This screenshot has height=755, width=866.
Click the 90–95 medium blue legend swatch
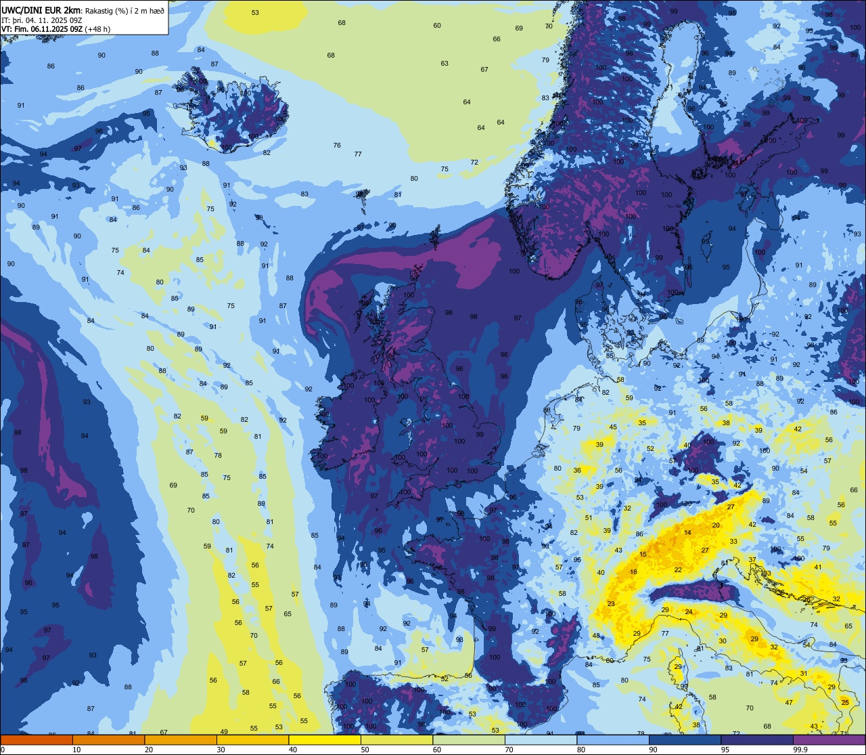coord(685,740)
